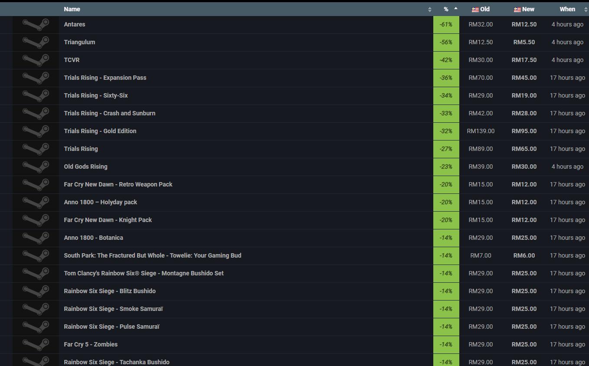This screenshot has width=589, height=366.
Task: Toggle the When column sort arrows
Action: tap(586, 9)
